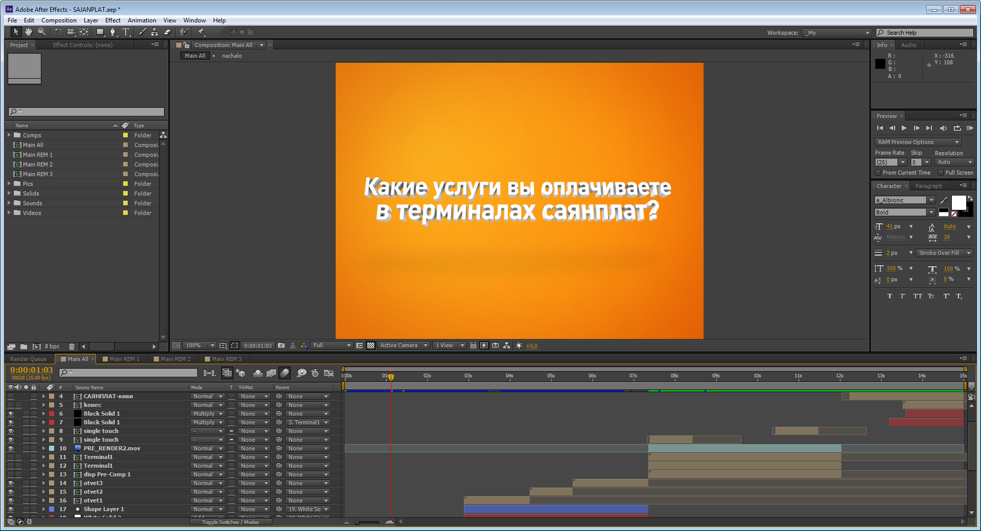Click the Toggle Switches / Modes button
Image resolution: width=981 pixels, height=531 pixels.
click(x=230, y=522)
